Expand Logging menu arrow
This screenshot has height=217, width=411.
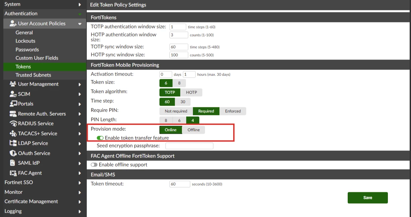tap(80, 211)
